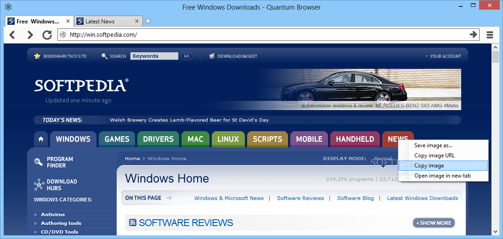Screen dimensions: 503x239
Task: Open the Welsh Brewery news headline
Action: click(189, 120)
